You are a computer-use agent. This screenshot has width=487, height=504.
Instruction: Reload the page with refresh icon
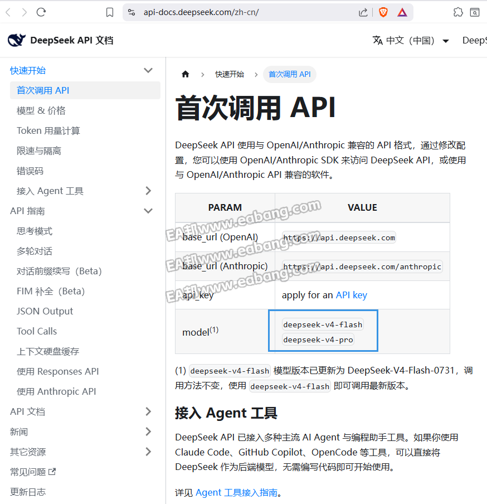(41, 12)
